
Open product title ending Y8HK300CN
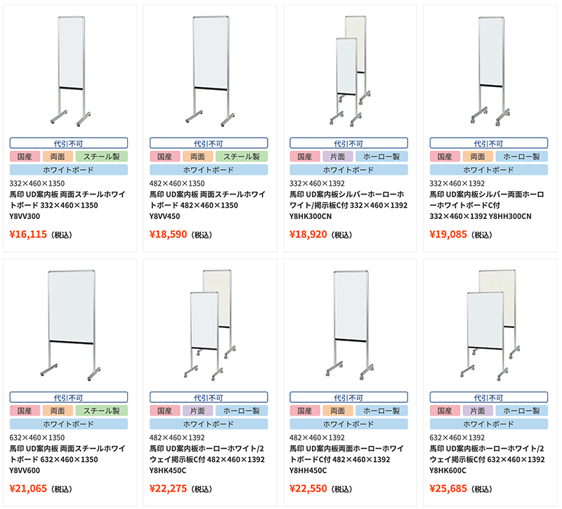pos(348,205)
